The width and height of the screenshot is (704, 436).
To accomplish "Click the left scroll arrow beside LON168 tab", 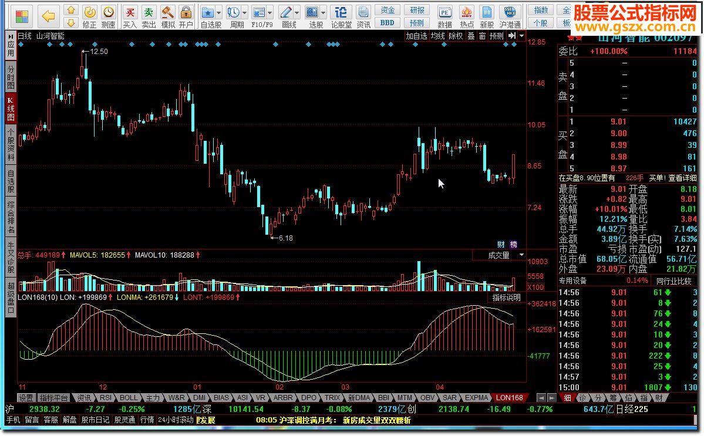I will click(540, 397).
